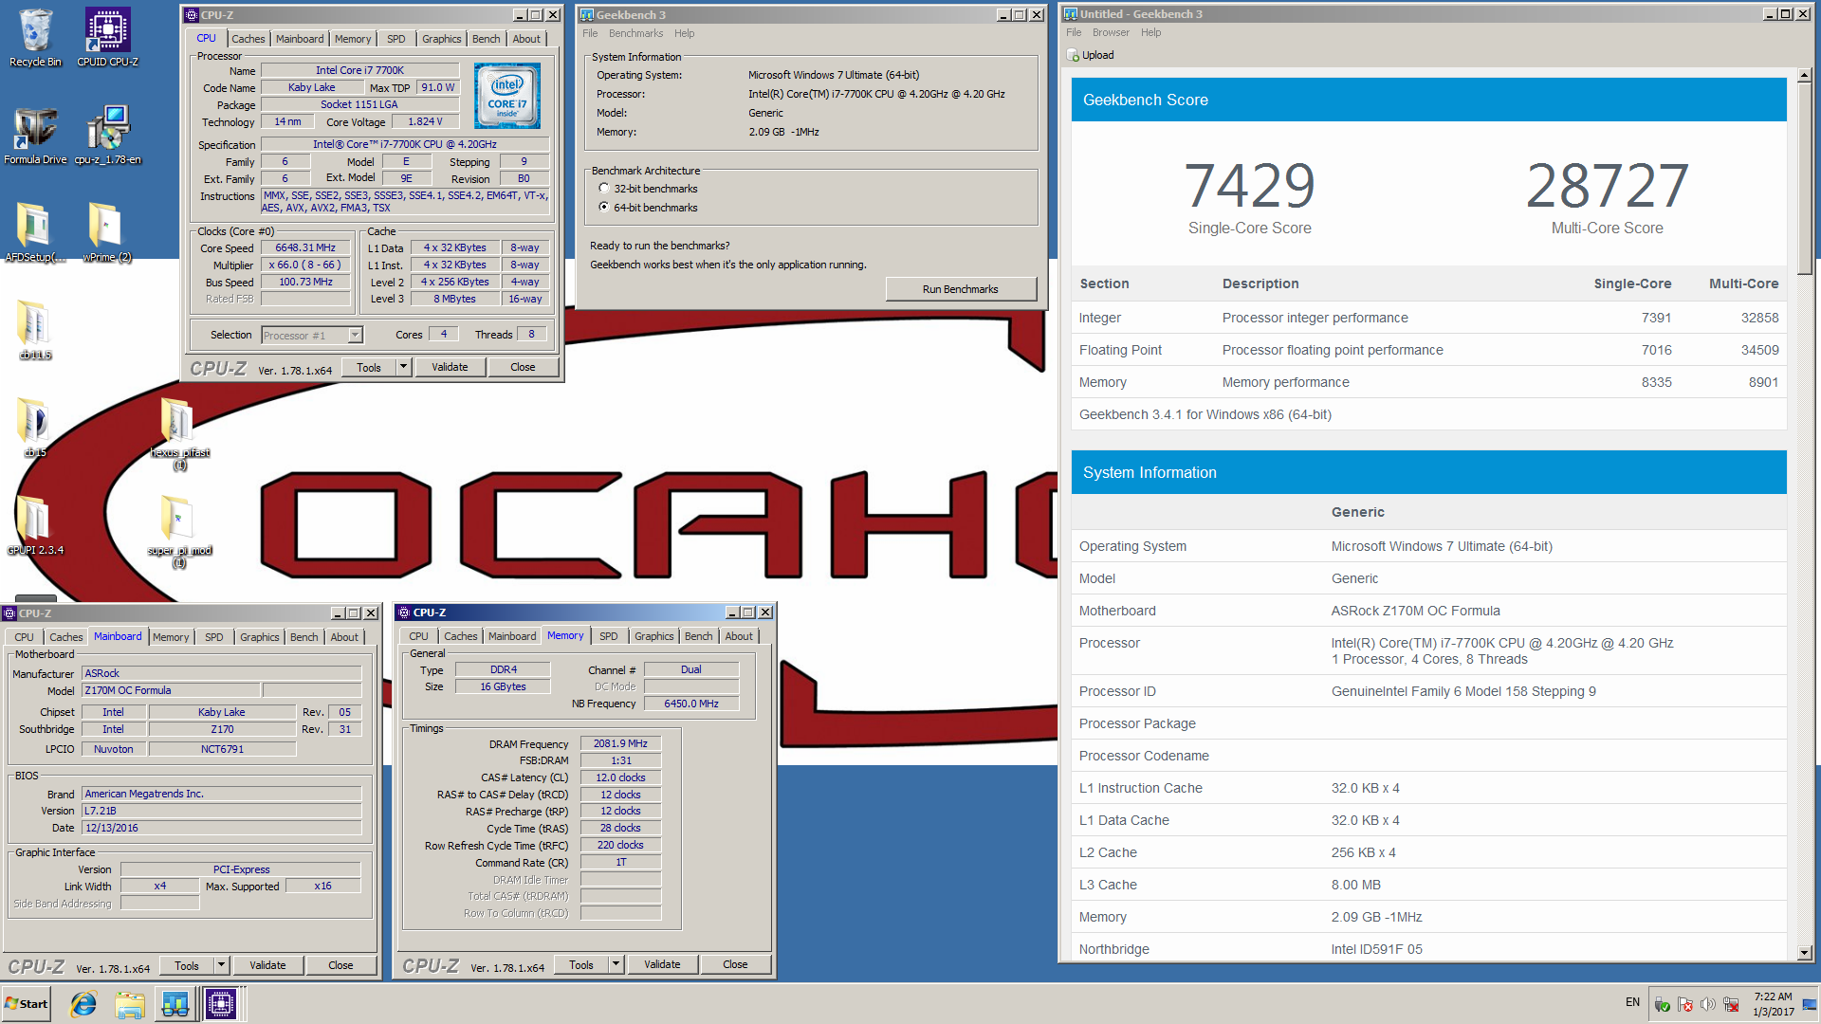Open Bench tab in top CPU-Z window
The height and width of the screenshot is (1024, 1821).
[x=487, y=39]
